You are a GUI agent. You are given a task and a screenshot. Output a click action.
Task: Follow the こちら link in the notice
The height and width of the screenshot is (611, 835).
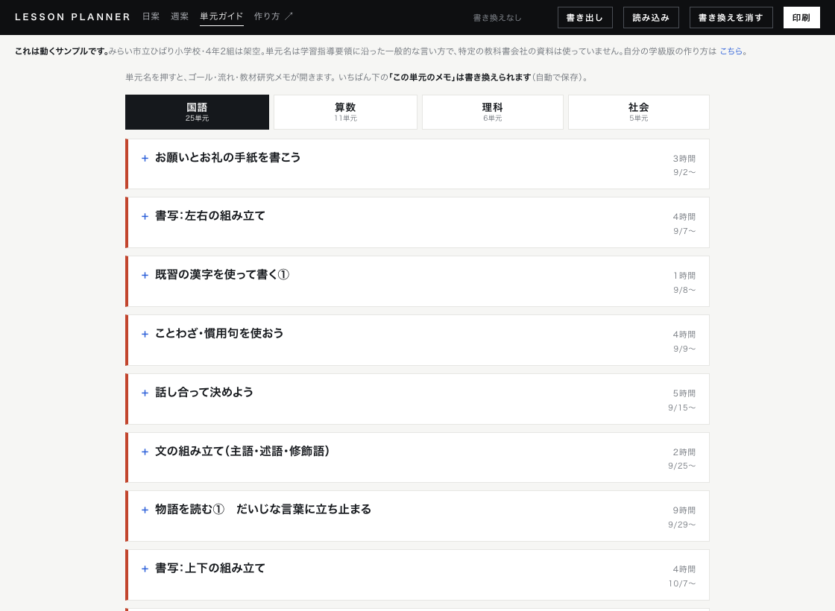coord(731,51)
